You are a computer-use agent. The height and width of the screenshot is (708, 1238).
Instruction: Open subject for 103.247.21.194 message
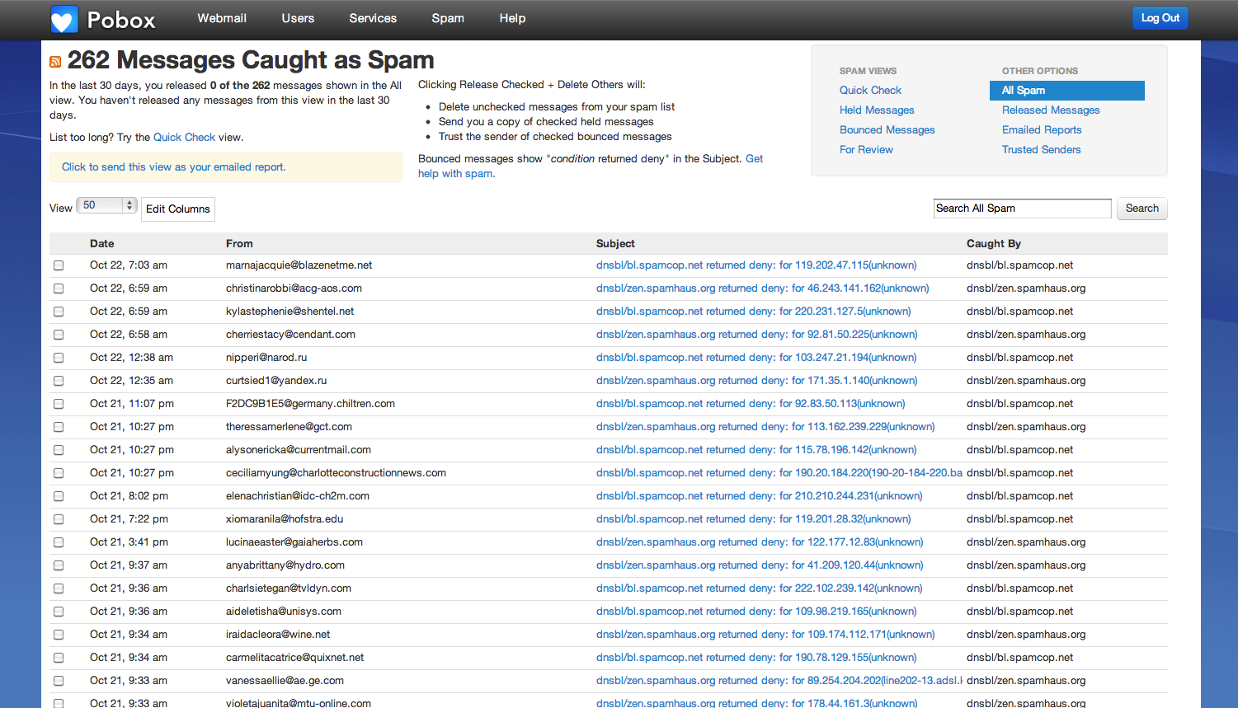[756, 358]
